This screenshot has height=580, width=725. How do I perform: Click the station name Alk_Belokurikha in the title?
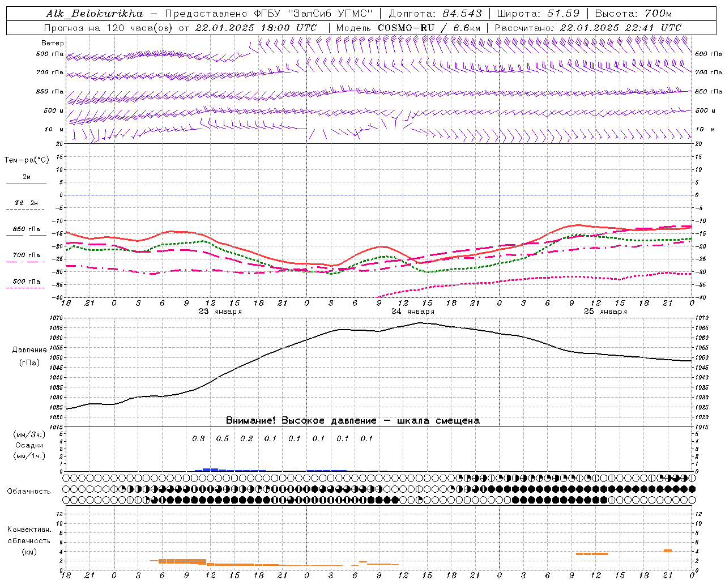[95, 14]
